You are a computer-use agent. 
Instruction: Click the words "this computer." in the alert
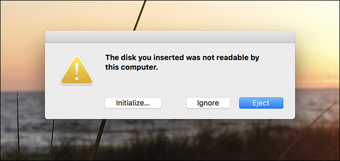click(x=132, y=67)
